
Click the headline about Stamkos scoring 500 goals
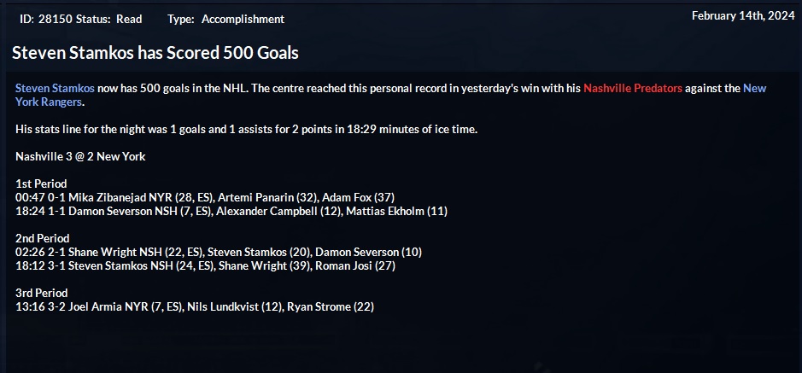click(x=155, y=53)
